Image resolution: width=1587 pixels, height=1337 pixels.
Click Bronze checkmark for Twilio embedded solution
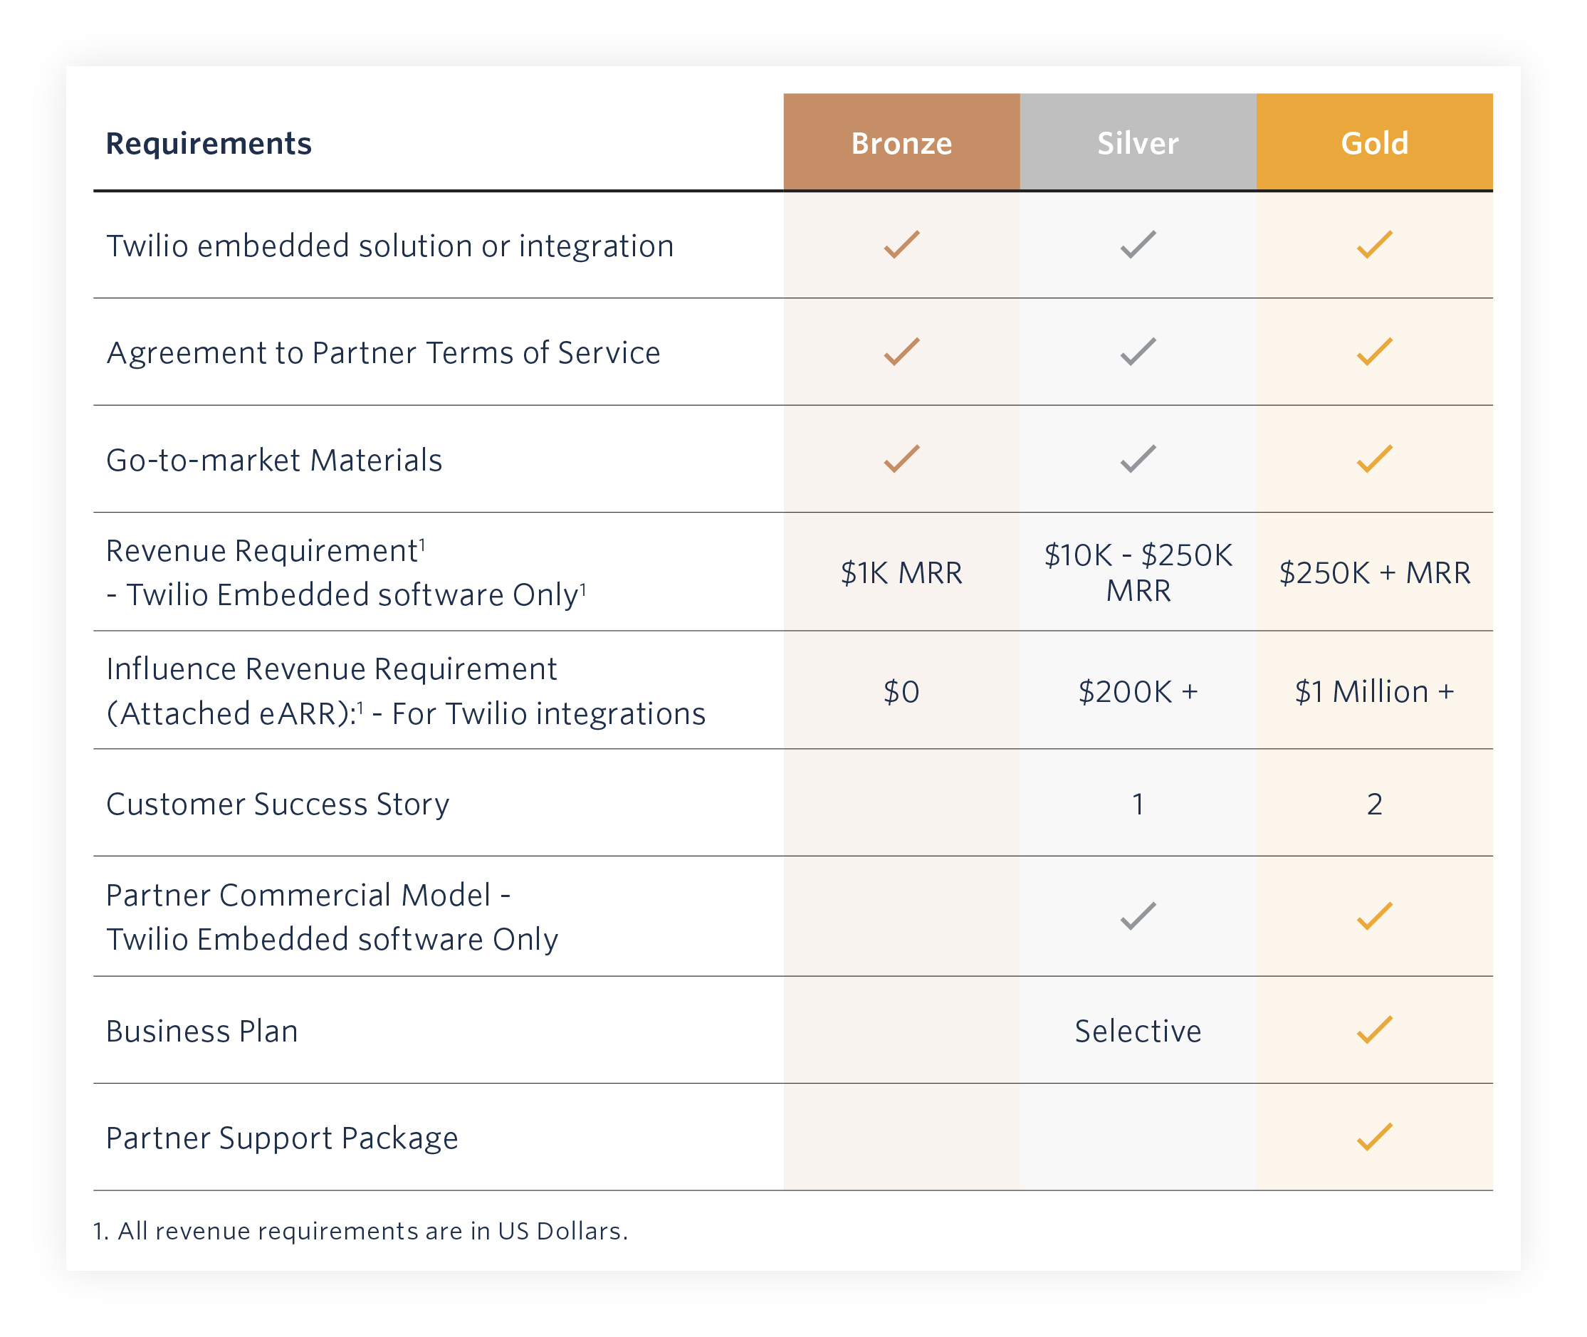pyautogui.click(x=901, y=244)
